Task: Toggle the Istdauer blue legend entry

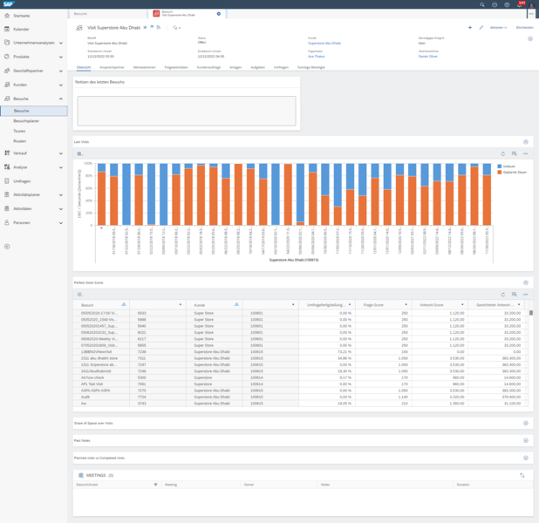Action: click(507, 166)
